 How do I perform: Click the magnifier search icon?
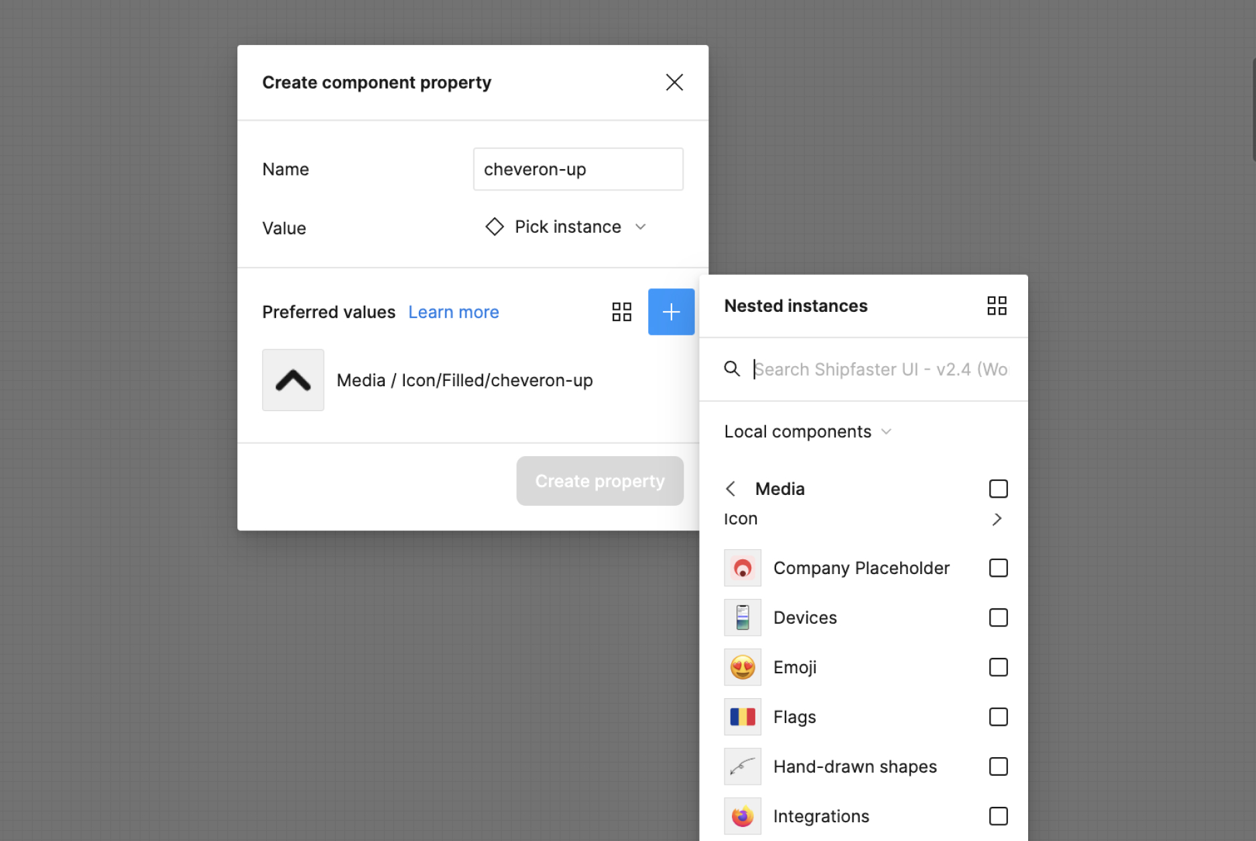[732, 369]
